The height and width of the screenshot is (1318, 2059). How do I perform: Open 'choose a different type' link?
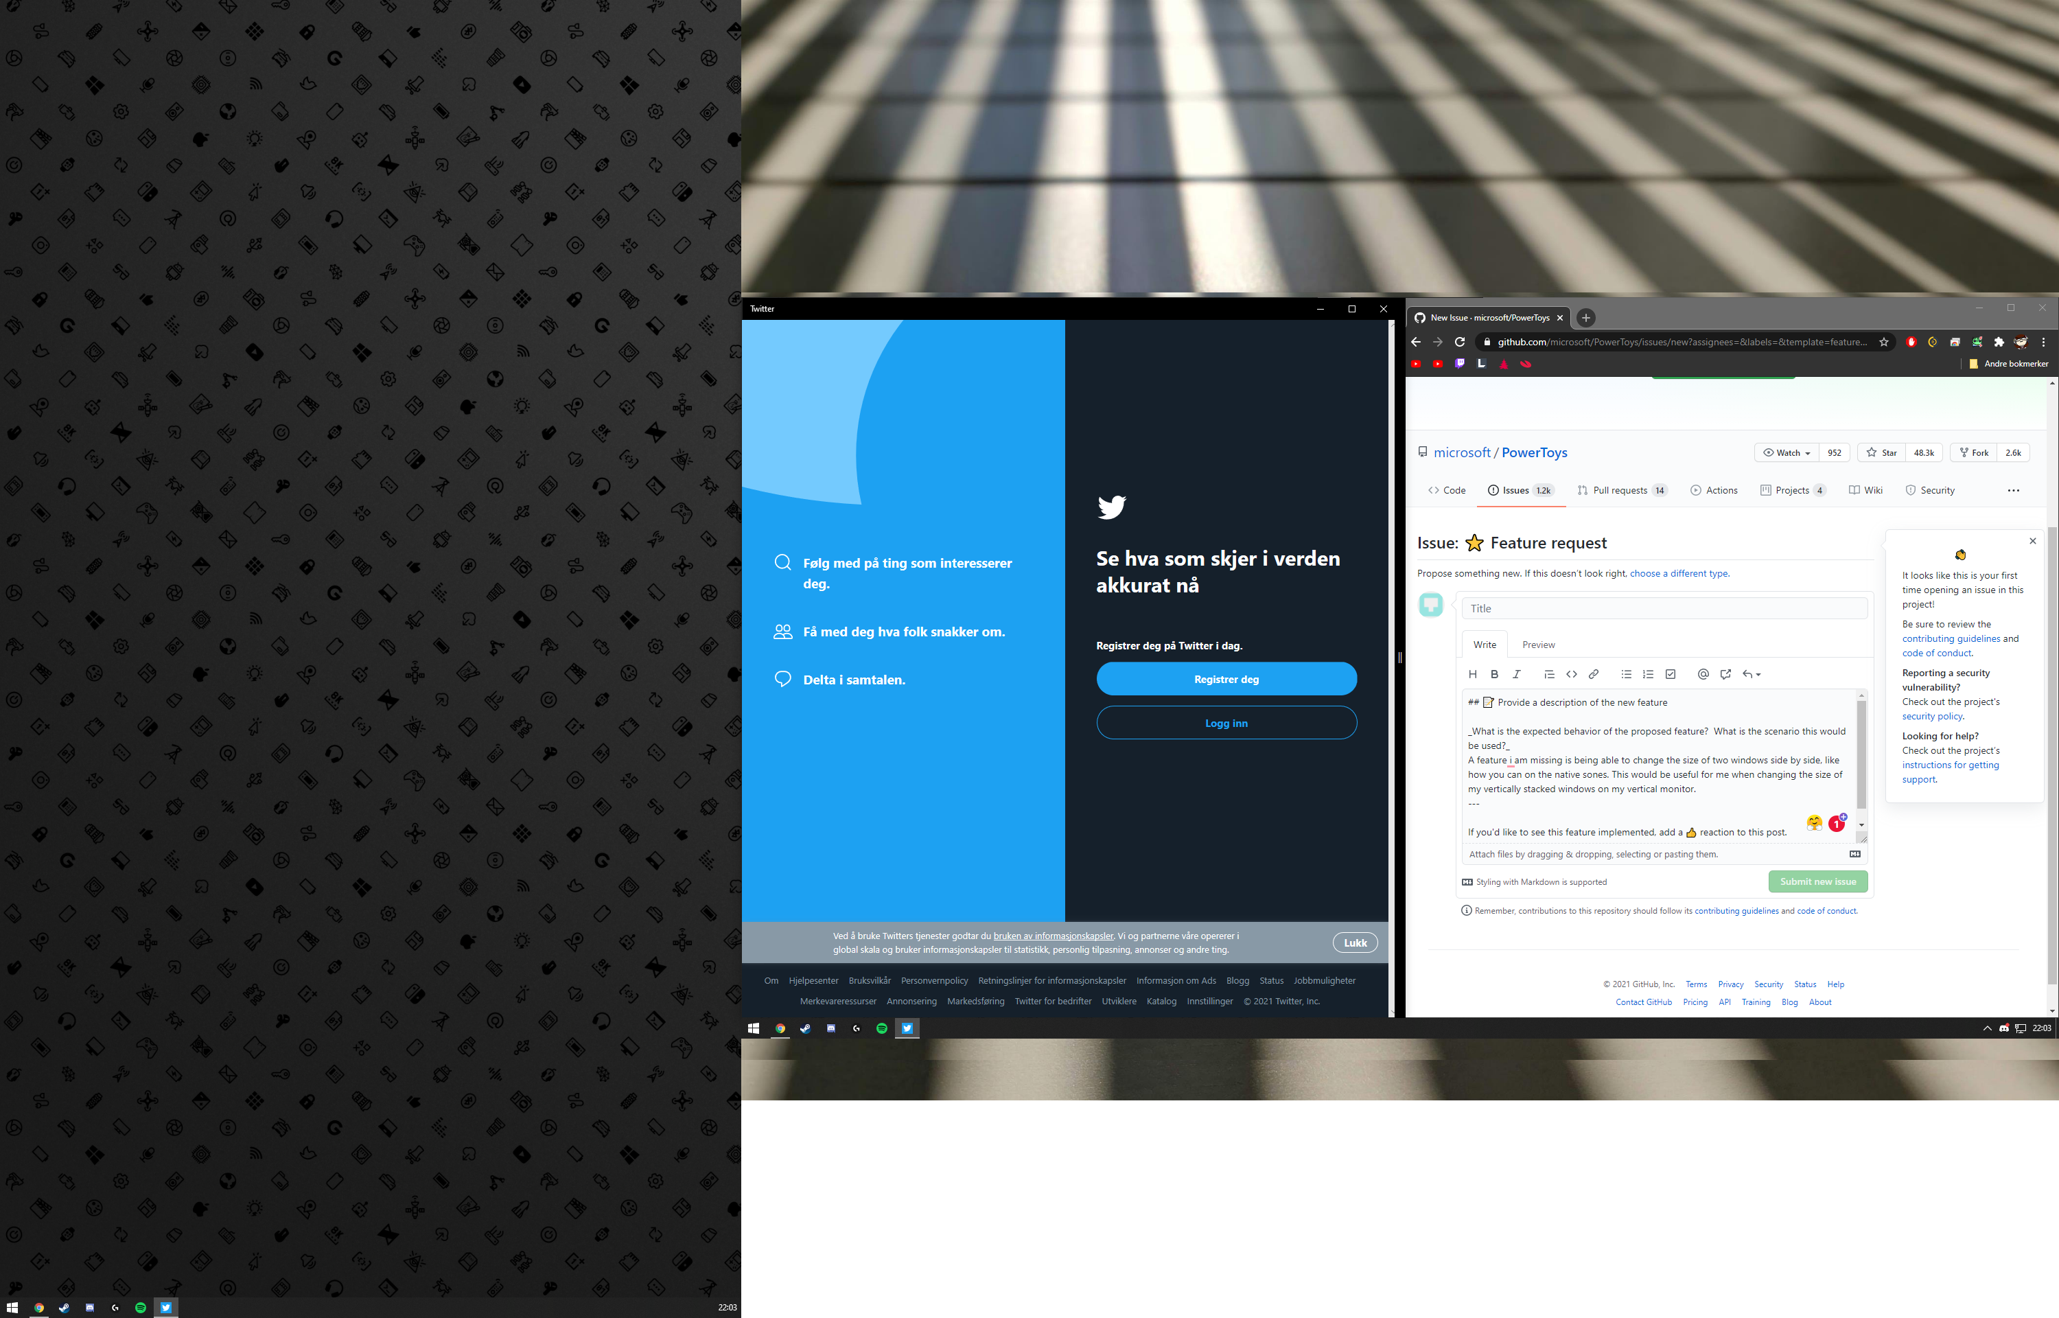tap(1678, 573)
